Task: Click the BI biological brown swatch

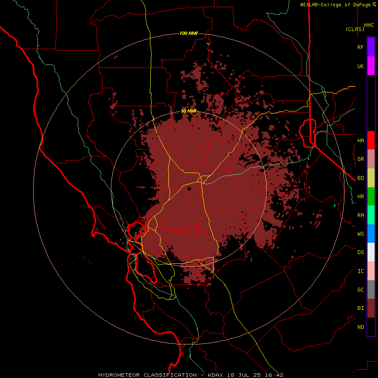Action: 371,308
